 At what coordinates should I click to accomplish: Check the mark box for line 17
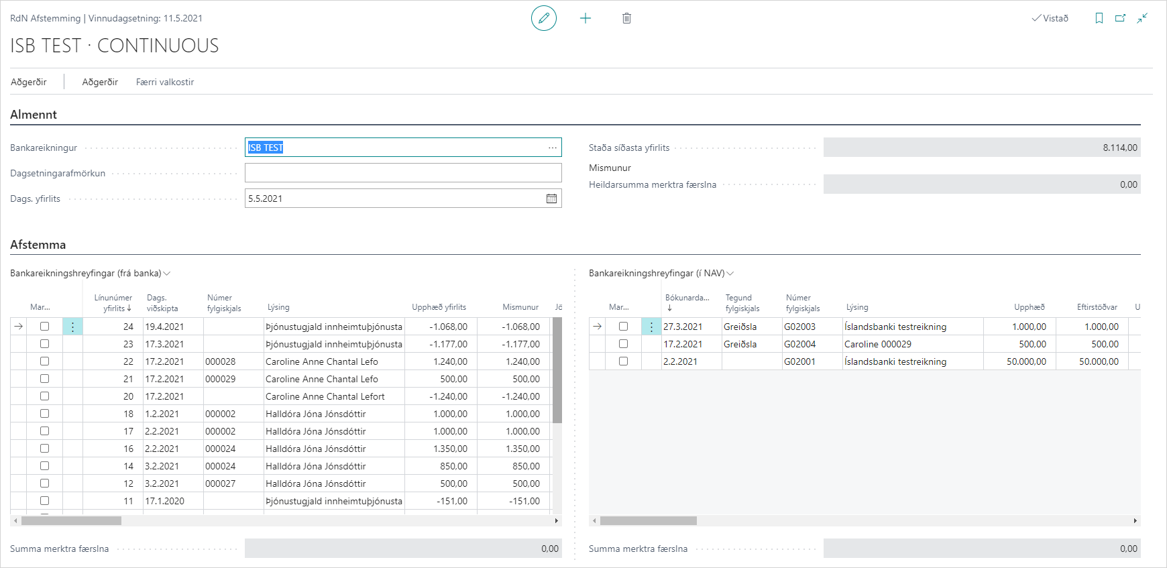44,431
